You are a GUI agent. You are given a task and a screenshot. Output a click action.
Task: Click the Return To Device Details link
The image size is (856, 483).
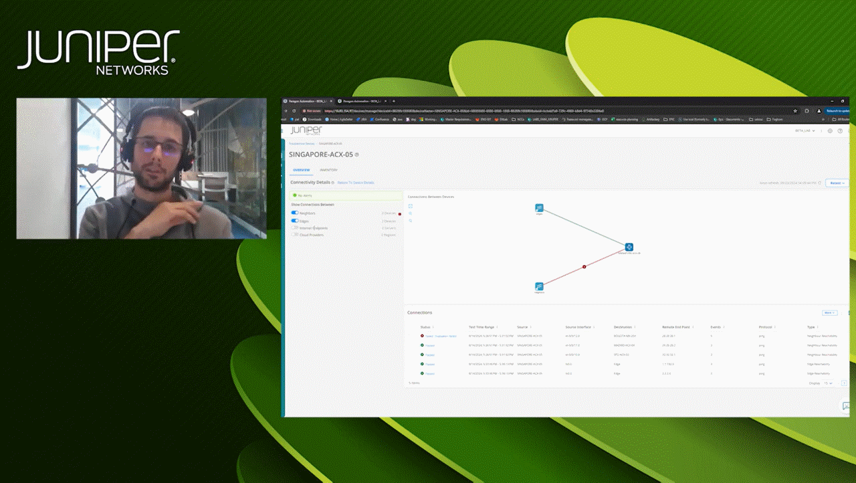355,183
